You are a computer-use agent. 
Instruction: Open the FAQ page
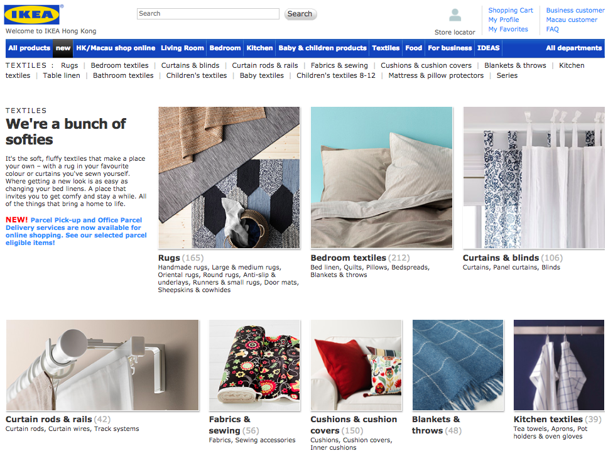(x=551, y=29)
